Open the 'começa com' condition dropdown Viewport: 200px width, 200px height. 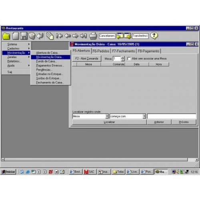pos(144,116)
